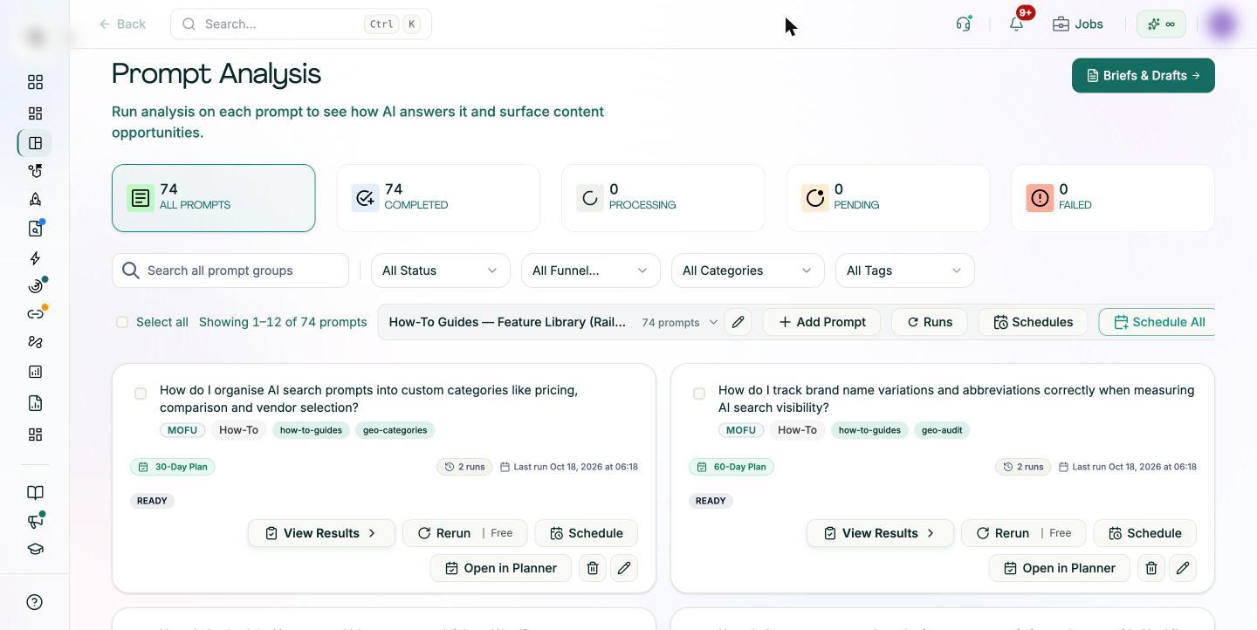Edit the brand name variations prompt card
Image resolution: width=1257 pixels, height=630 pixels.
pos(1183,568)
